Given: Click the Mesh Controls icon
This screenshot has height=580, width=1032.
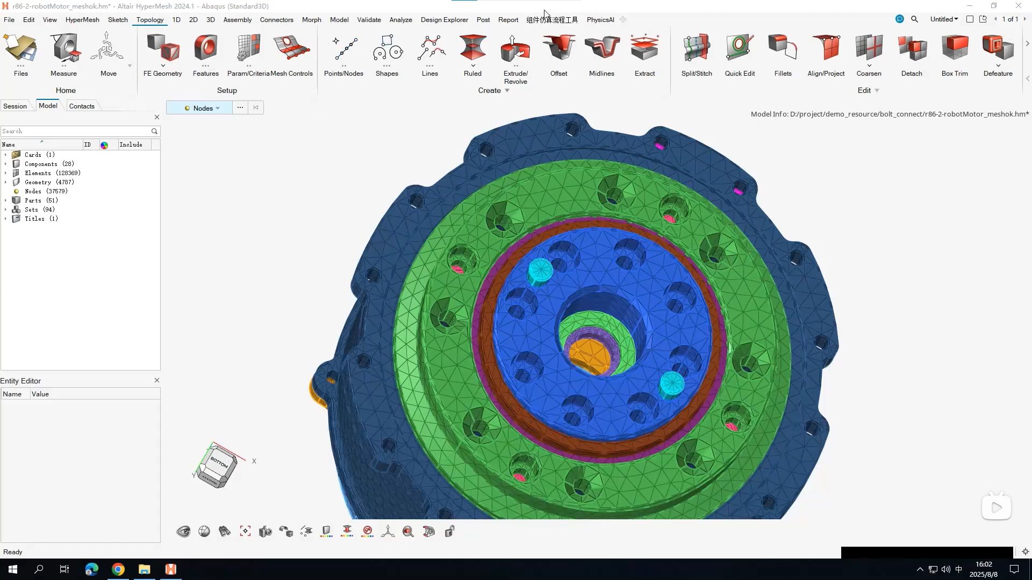Looking at the screenshot, I should coord(291,54).
